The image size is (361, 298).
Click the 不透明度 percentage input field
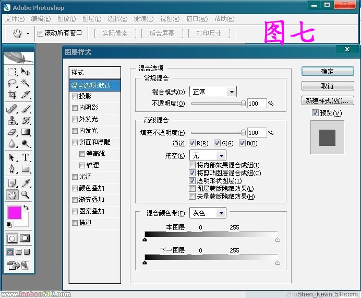click(x=257, y=104)
